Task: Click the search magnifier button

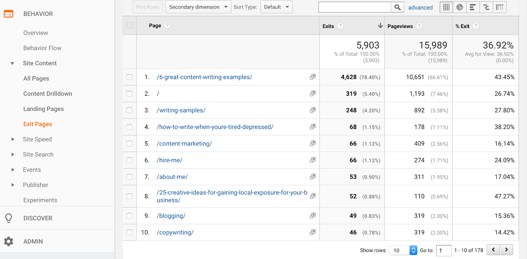Action: (398, 7)
